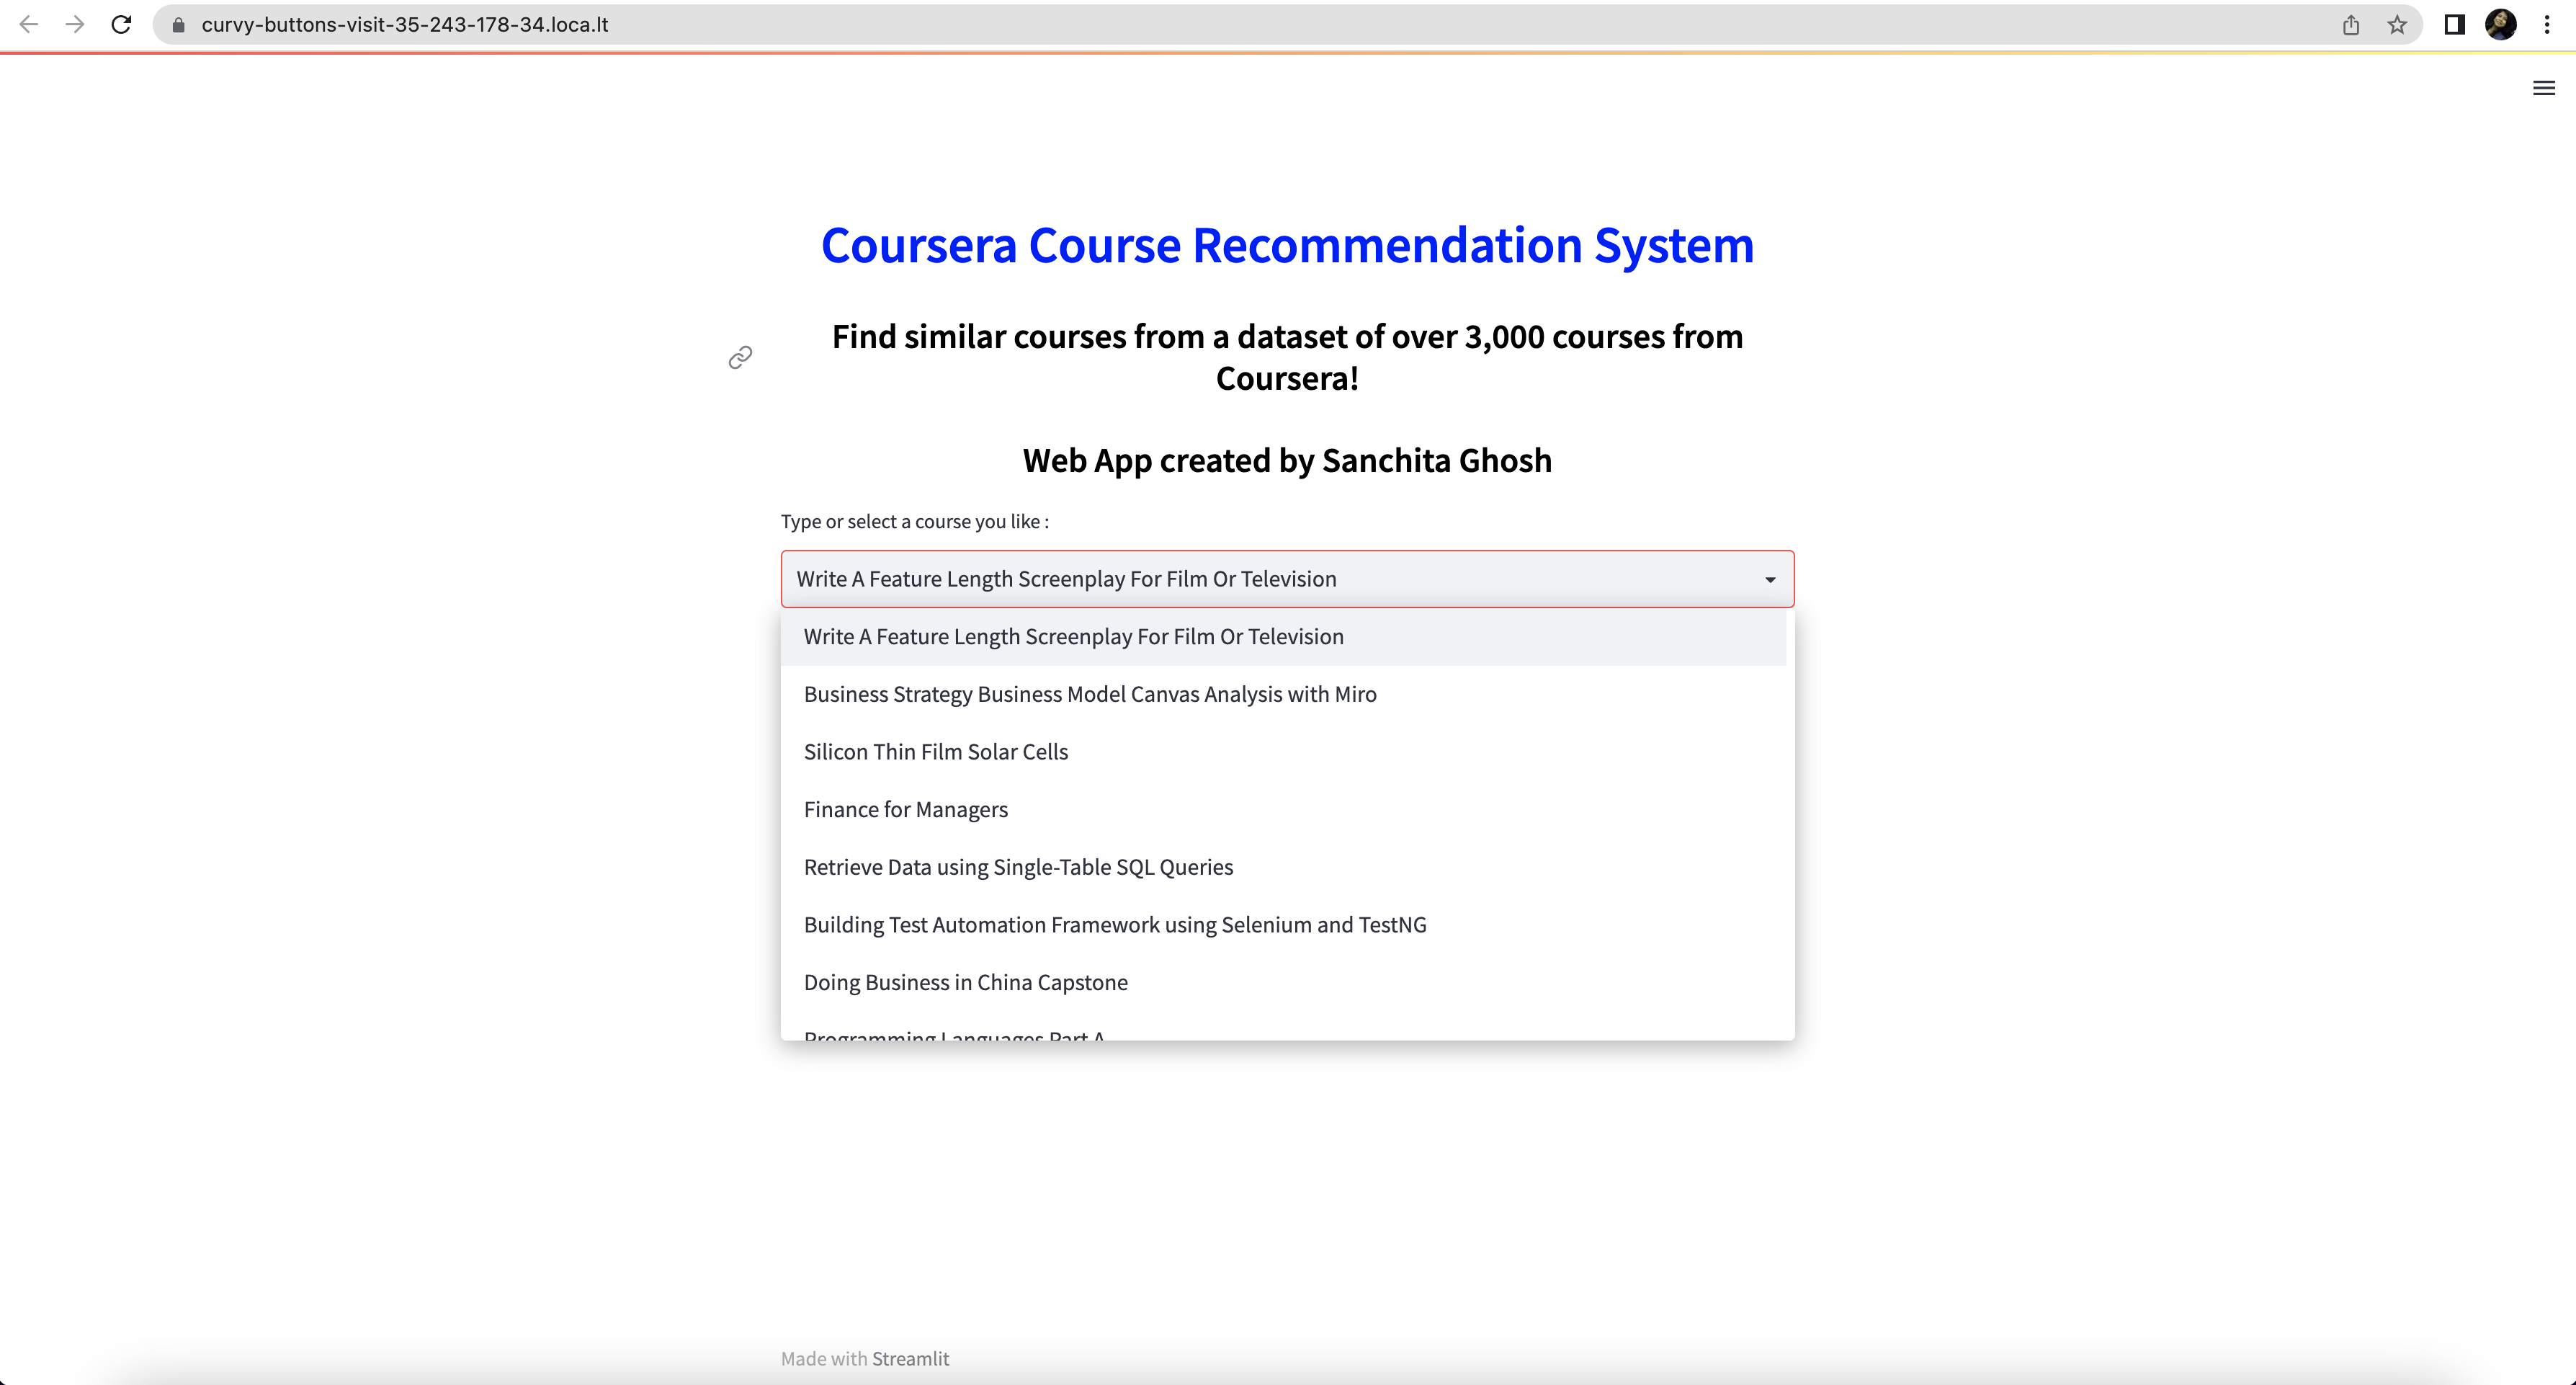This screenshot has height=1385, width=2576.
Task: Click the anchor link icon beside the subtitle
Action: pyautogui.click(x=740, y=357)
